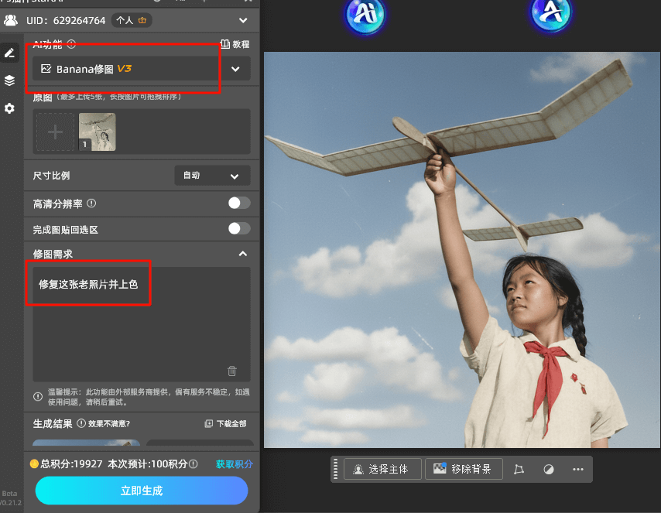Click the 获取积分 link
The width and height of the screenshot is (661, 513).
pos(234,464)
